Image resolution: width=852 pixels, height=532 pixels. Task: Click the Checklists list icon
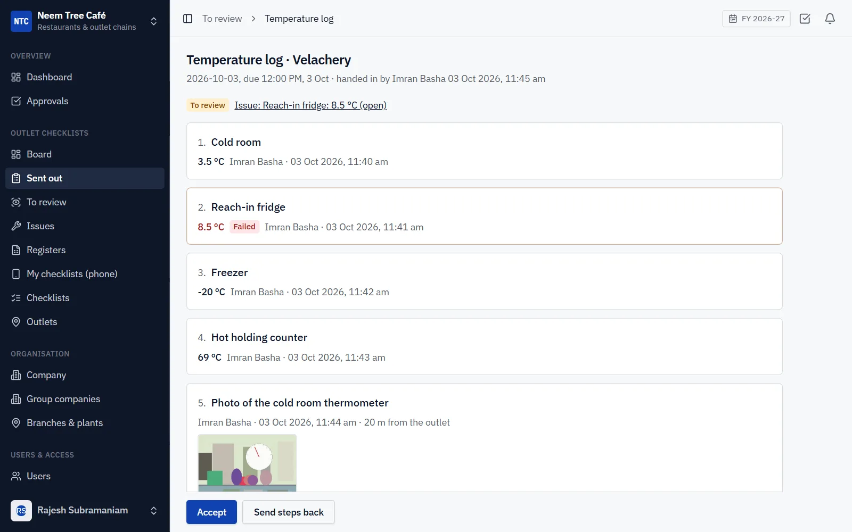click(16, 298)
